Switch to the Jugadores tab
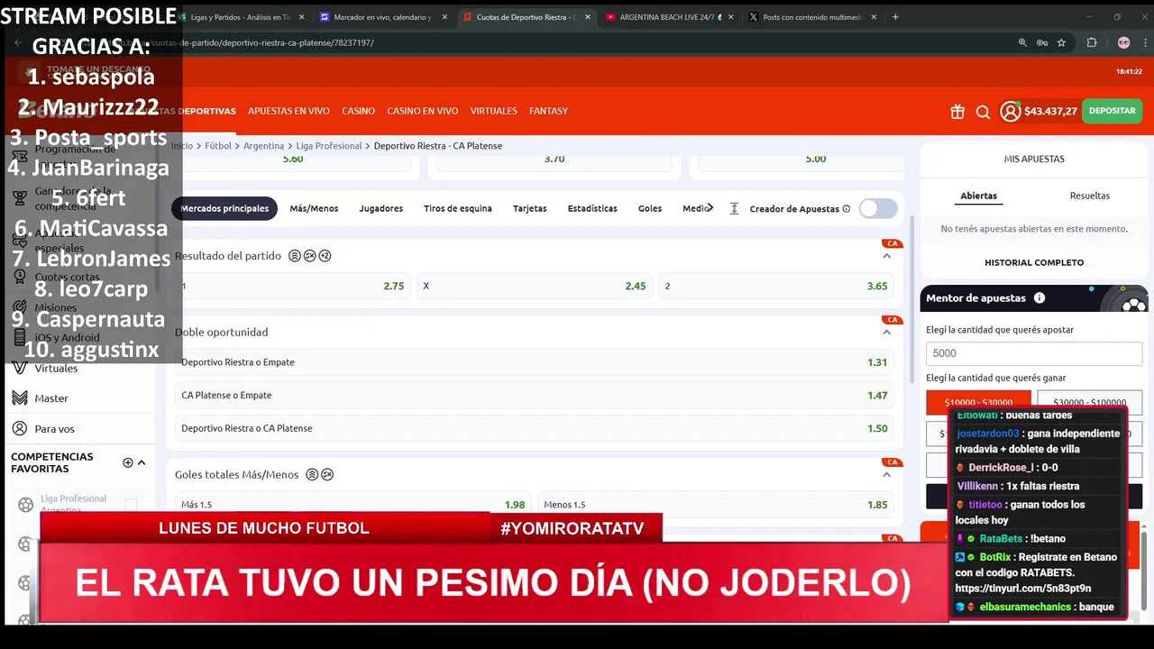 point(381,208)
